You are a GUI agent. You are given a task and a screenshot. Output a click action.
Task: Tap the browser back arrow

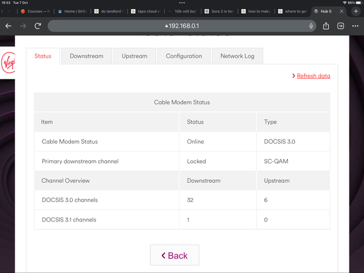[8, 26]
